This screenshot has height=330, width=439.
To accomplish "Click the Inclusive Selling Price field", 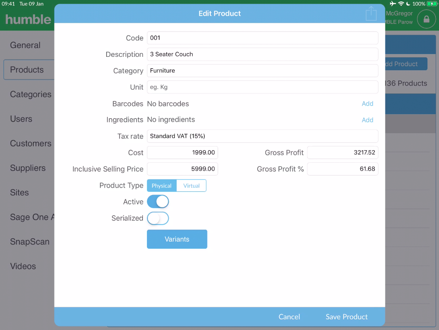I will [183, 169].
